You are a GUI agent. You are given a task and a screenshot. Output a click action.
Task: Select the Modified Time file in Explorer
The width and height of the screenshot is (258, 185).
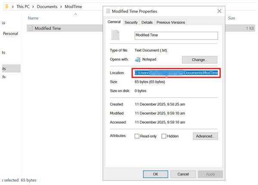point(65,28)
